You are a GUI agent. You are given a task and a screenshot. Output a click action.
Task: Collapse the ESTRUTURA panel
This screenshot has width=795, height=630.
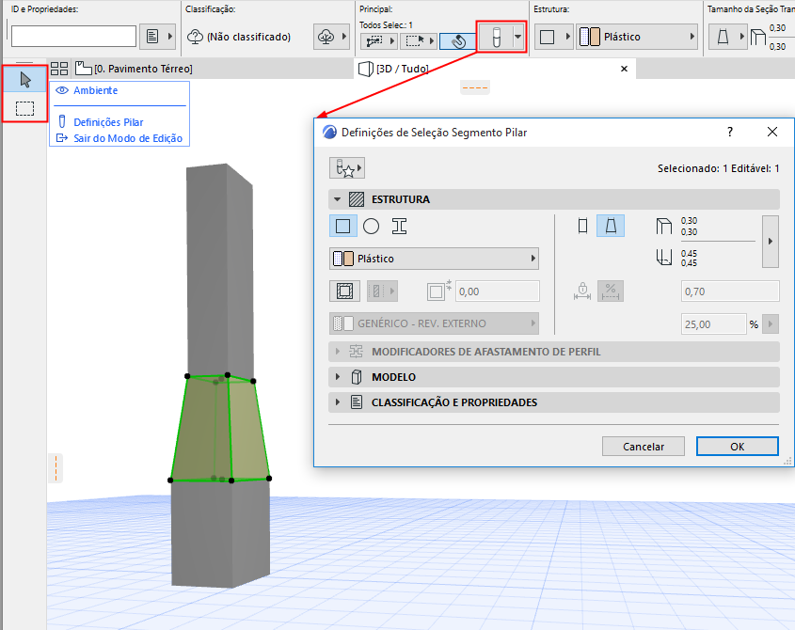tap(337, 199)
